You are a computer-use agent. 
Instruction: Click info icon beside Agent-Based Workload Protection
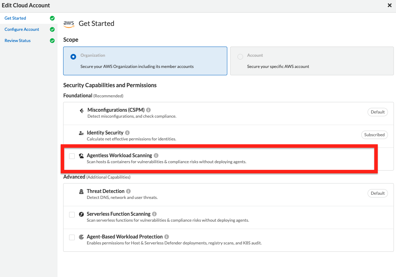pyautogui.click(x=167, y=237)
